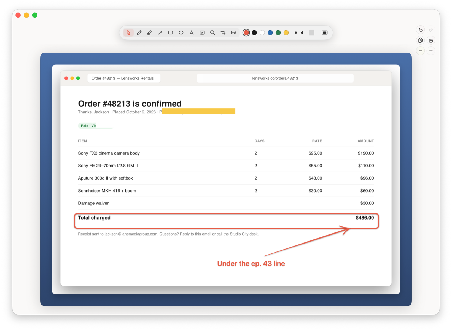Pick the measurement ruler tool
This screenshot has width=452, height=330.
pos(233,33)
